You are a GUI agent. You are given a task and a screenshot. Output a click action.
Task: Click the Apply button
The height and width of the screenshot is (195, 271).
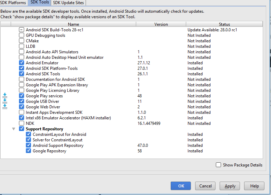coord(230,186)
